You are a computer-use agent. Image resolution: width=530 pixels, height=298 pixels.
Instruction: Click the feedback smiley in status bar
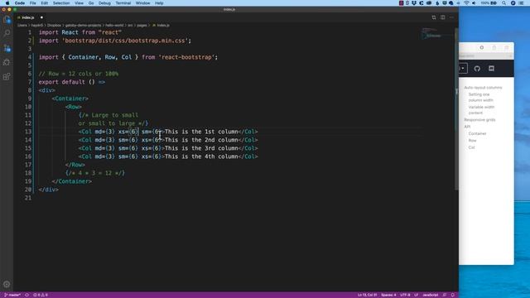445,295
